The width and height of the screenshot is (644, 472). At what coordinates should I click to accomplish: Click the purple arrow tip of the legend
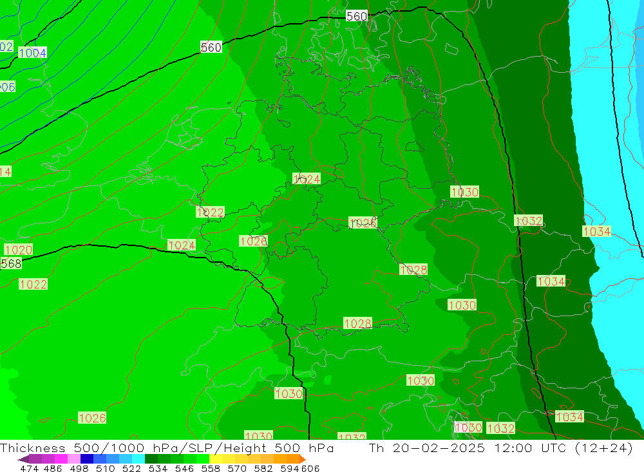pyautogui.click(x=23, y=459)
